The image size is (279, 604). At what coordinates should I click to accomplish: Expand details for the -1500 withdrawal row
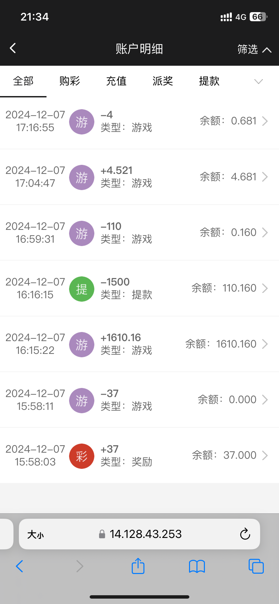(265, 288)
